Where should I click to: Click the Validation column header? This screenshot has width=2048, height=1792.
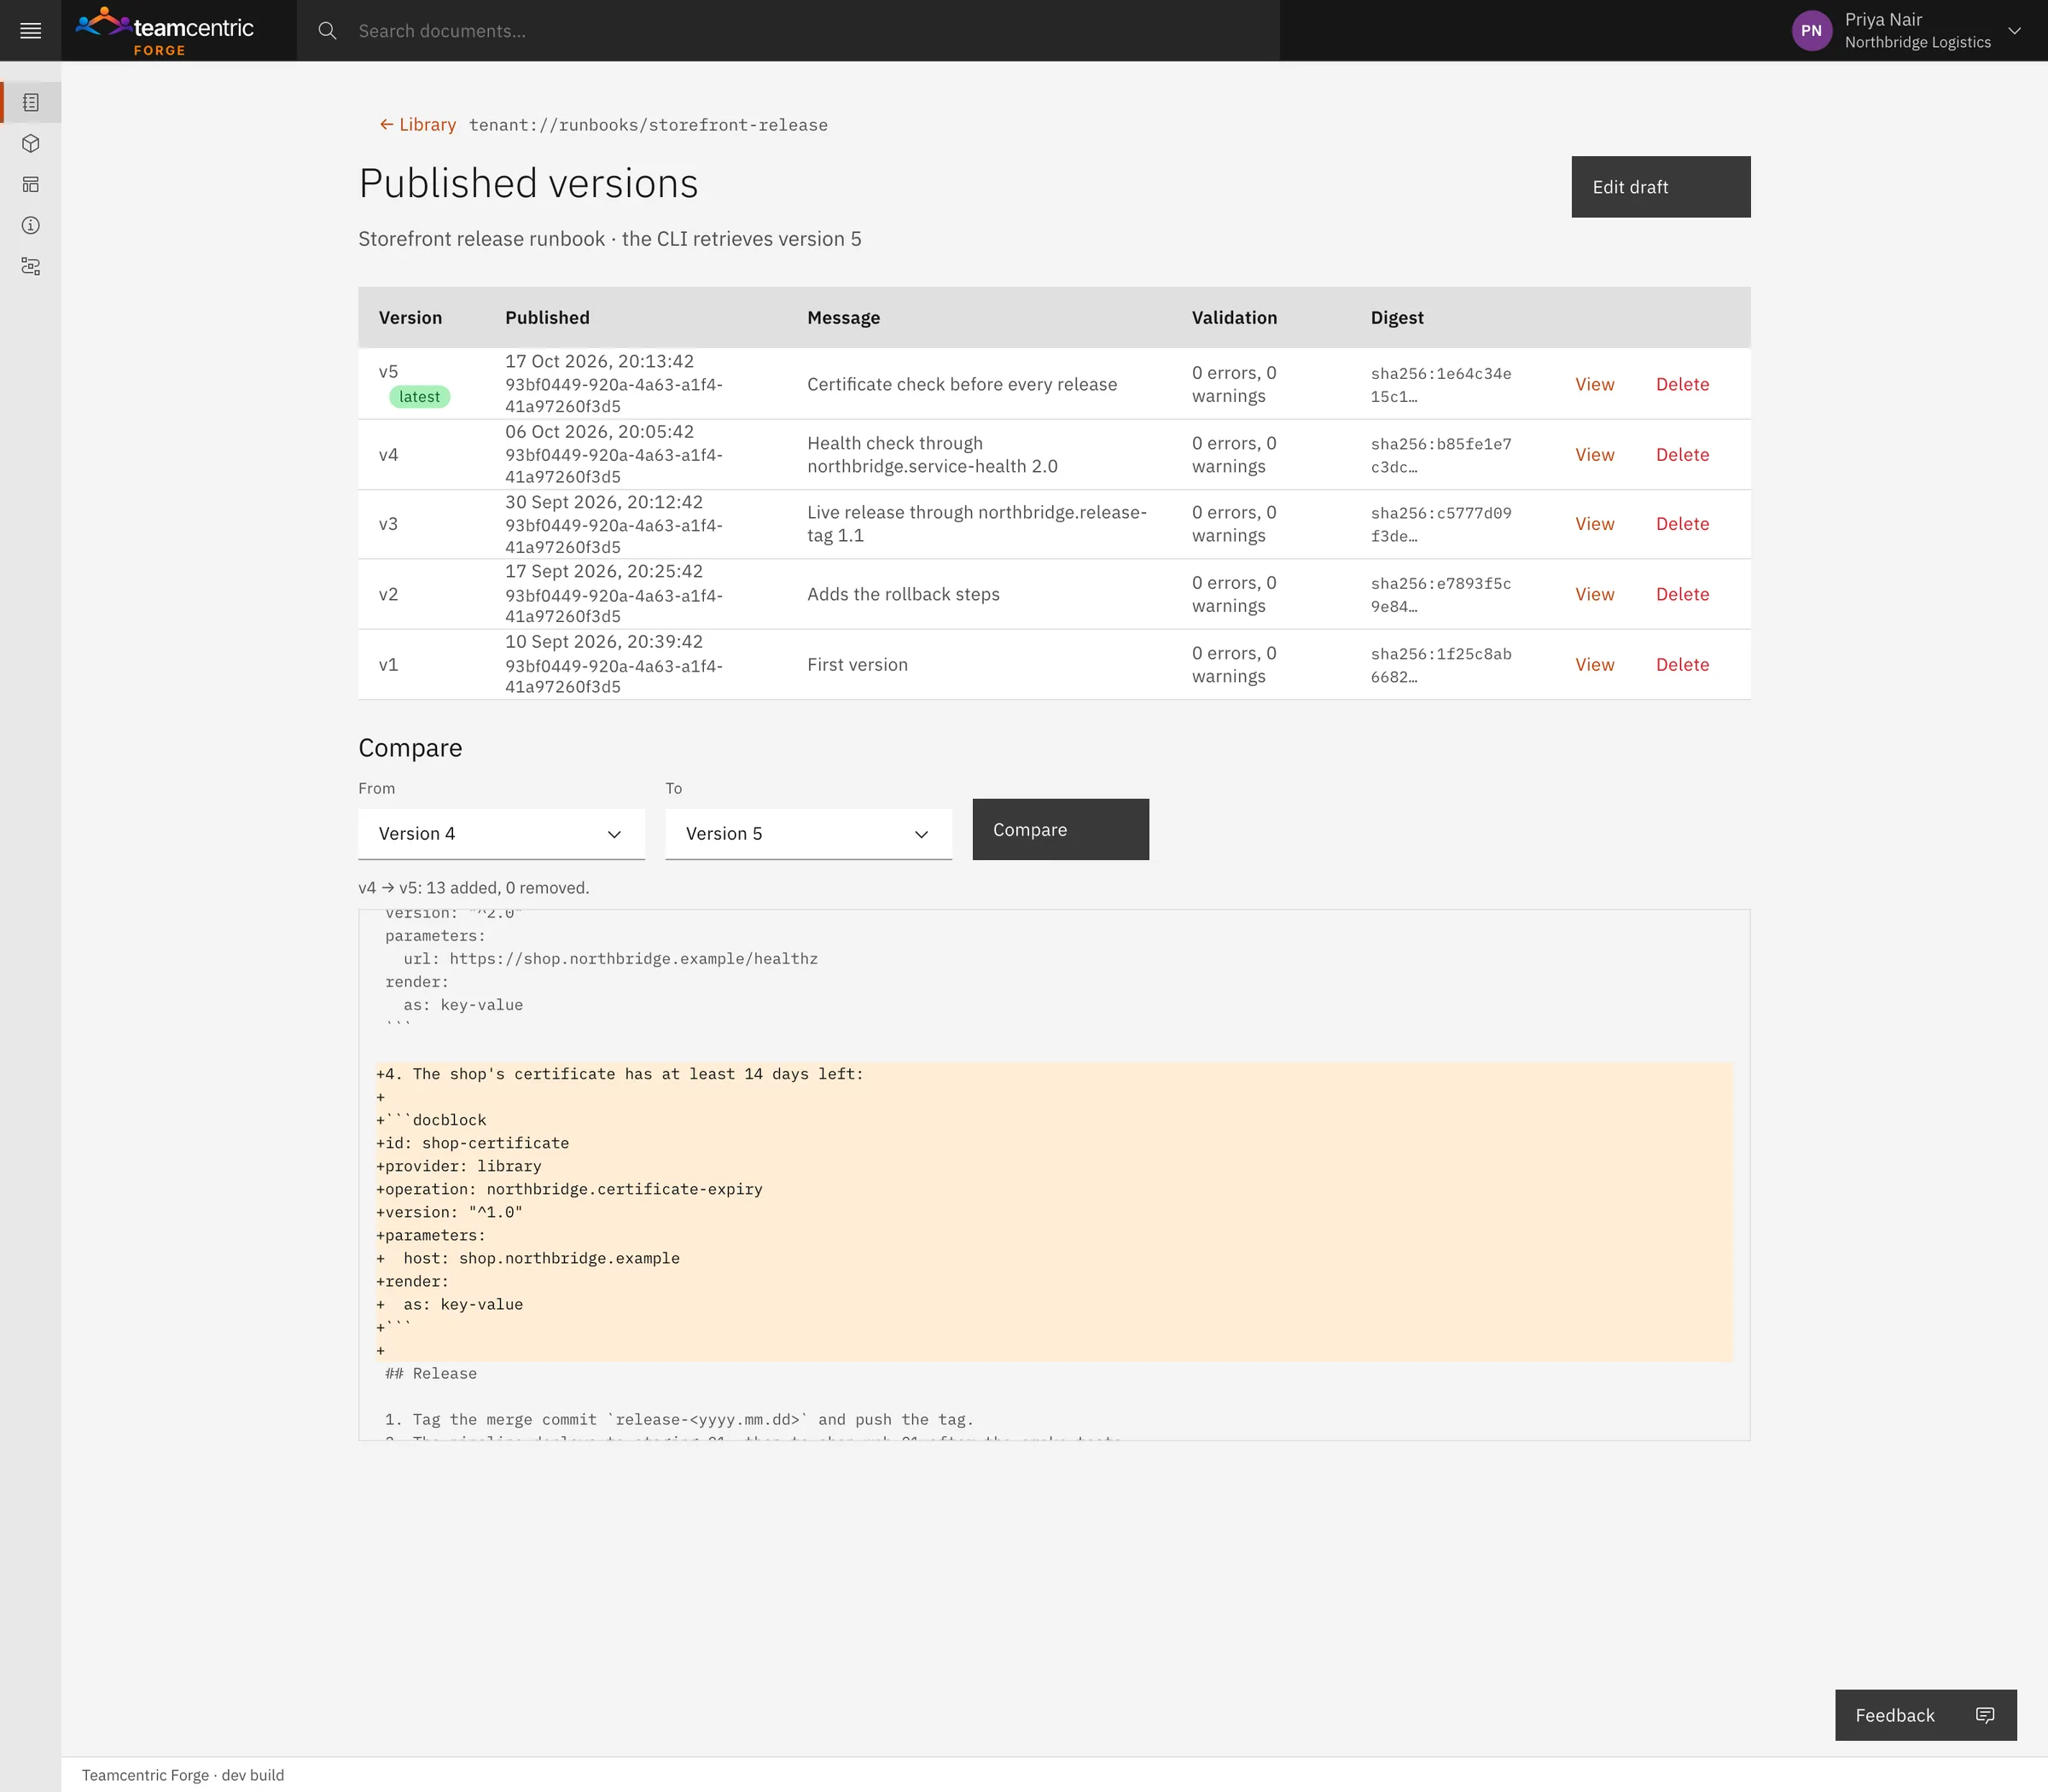click(x=1234, y=317)
